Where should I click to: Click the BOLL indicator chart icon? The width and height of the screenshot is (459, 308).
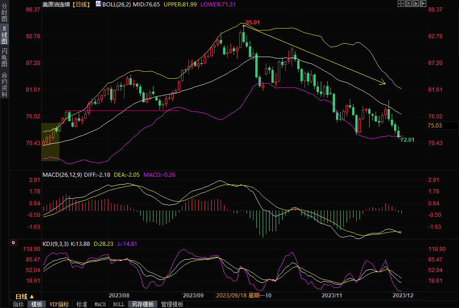coord(98,4)
